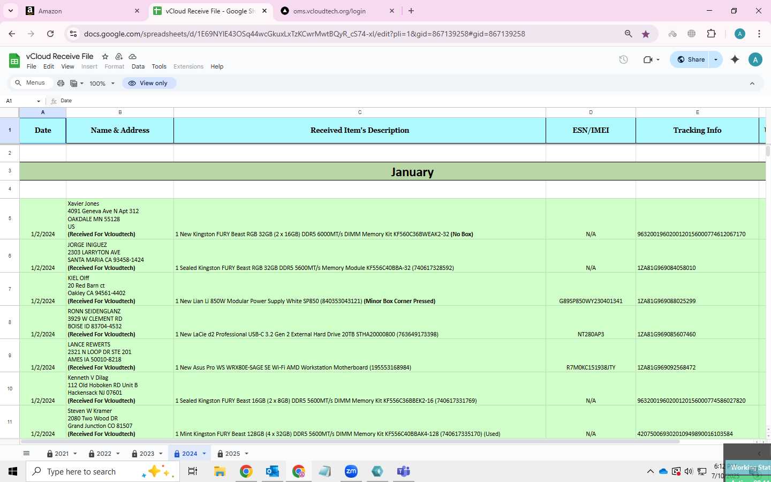This screenshot has width=771, height=482.
Task: Collapse the header with the up chevron
Action: tap(752, 83)
